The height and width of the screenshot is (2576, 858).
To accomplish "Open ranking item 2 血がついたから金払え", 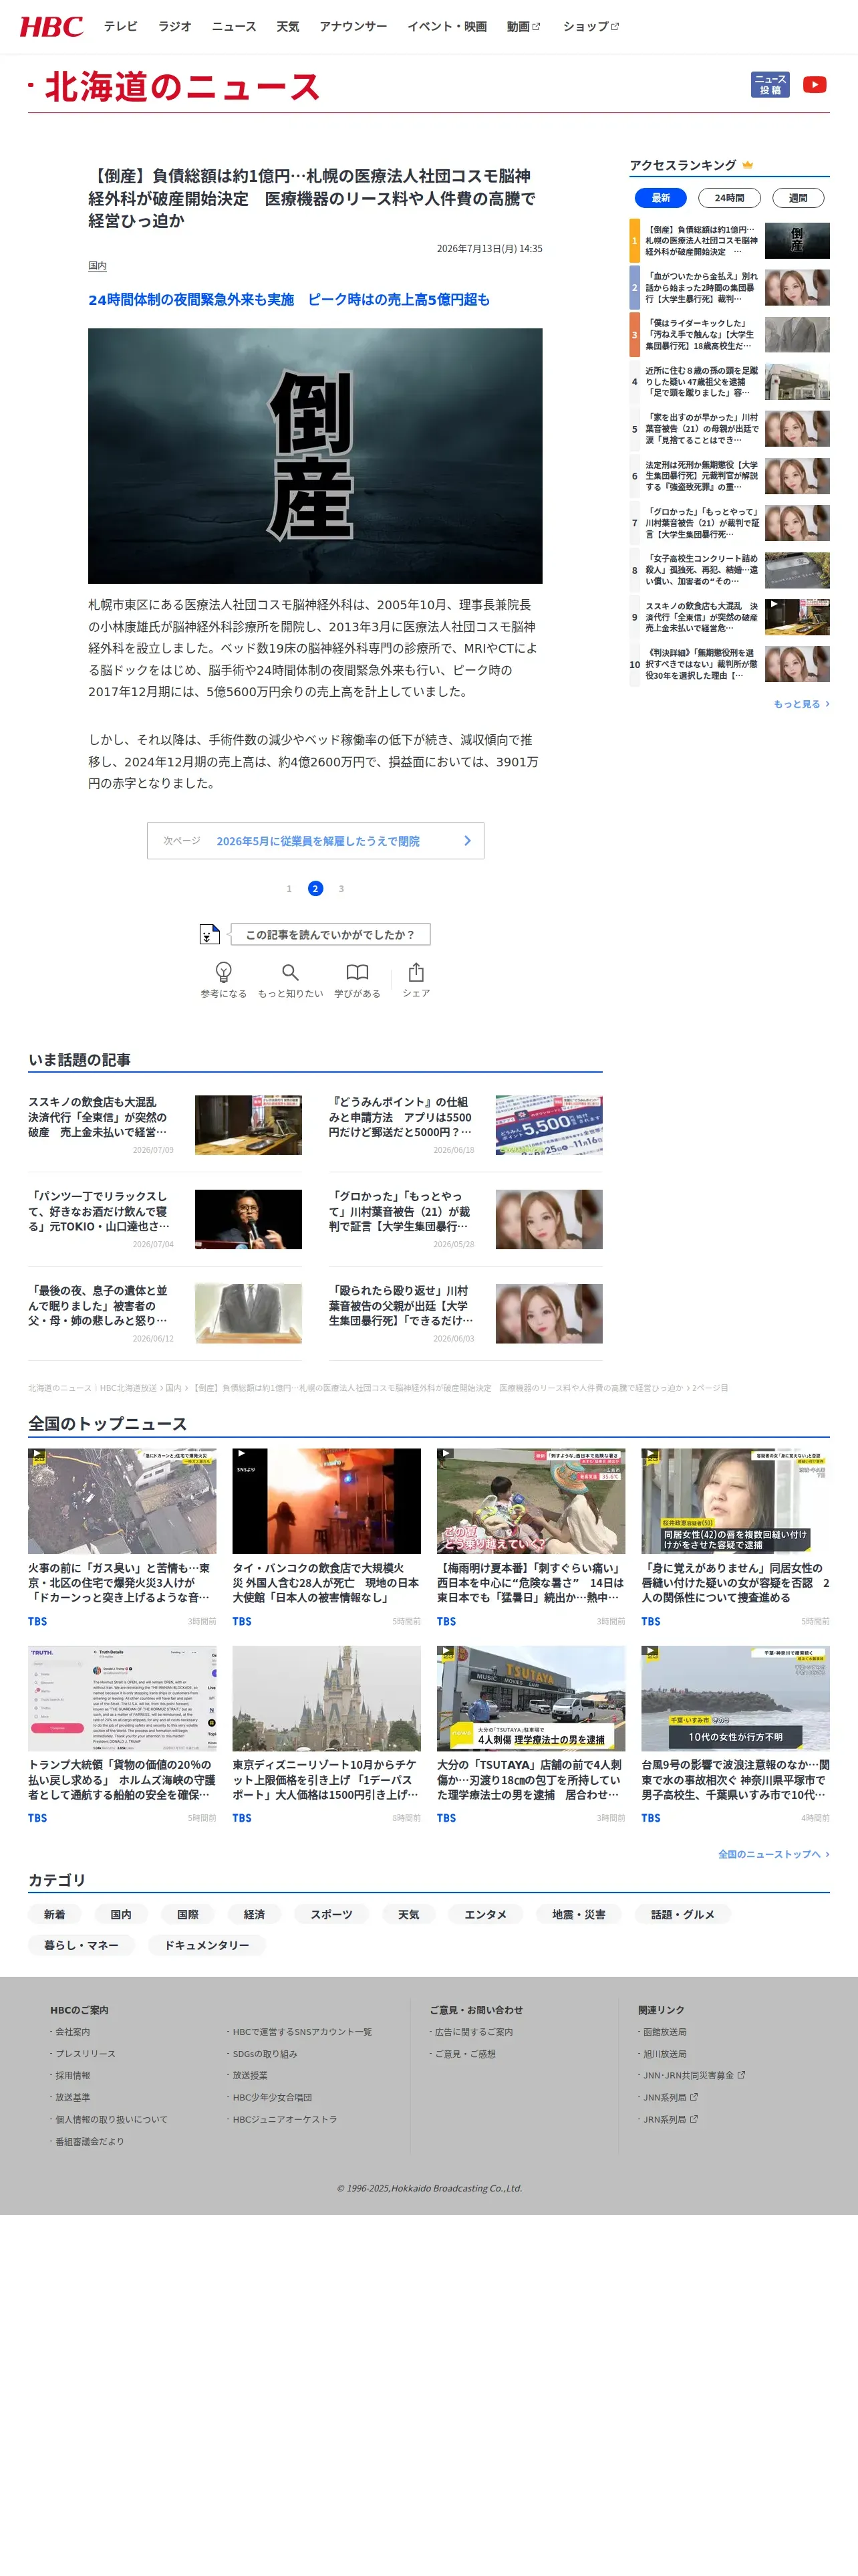I will [729, 287].
